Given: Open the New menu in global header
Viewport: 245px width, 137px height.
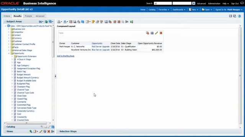Looking at the screenshot, I should [x=193, y=10].
